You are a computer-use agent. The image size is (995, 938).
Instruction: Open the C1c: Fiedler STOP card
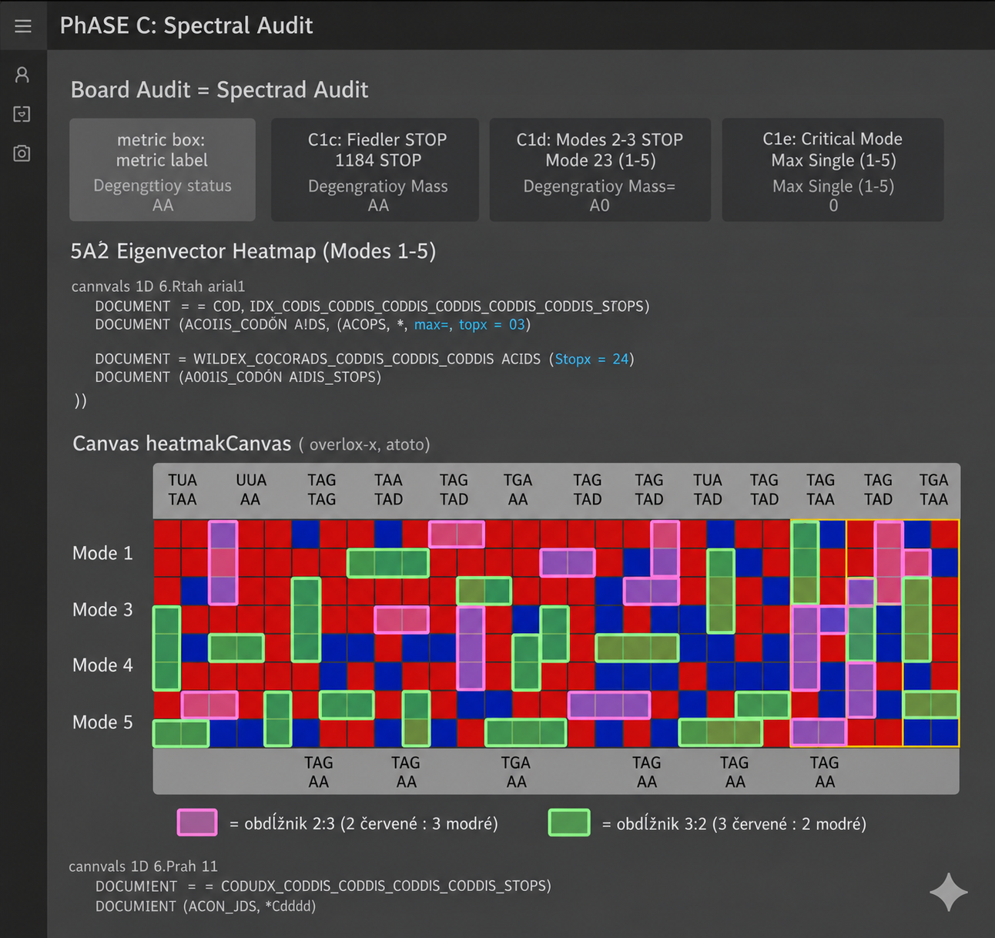[x=375, y=169]
